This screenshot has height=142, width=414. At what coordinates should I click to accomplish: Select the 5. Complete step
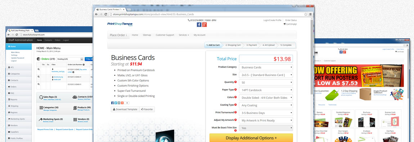tap(286, 45)
